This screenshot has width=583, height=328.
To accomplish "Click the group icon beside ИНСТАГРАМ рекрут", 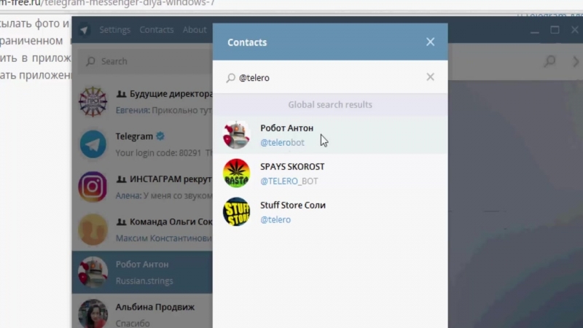I will coord(121,179).
